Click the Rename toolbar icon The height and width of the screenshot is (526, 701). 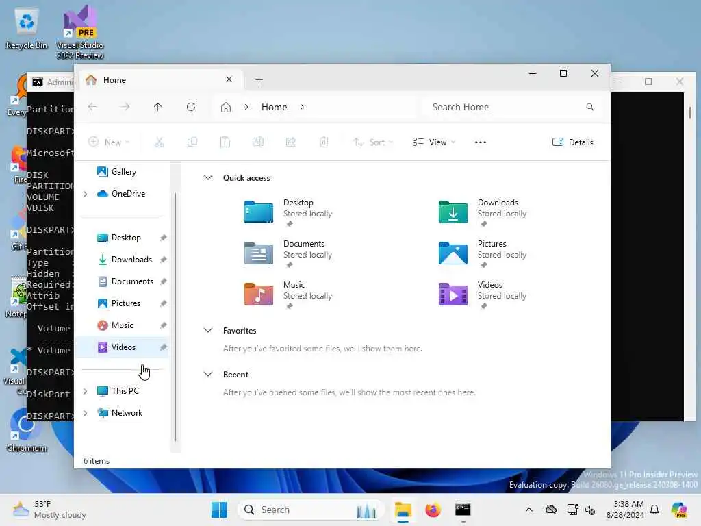(x=258, y=142)
